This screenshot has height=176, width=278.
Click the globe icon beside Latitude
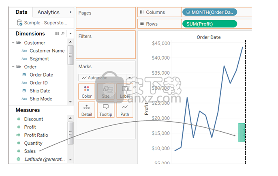pos(19,159)
